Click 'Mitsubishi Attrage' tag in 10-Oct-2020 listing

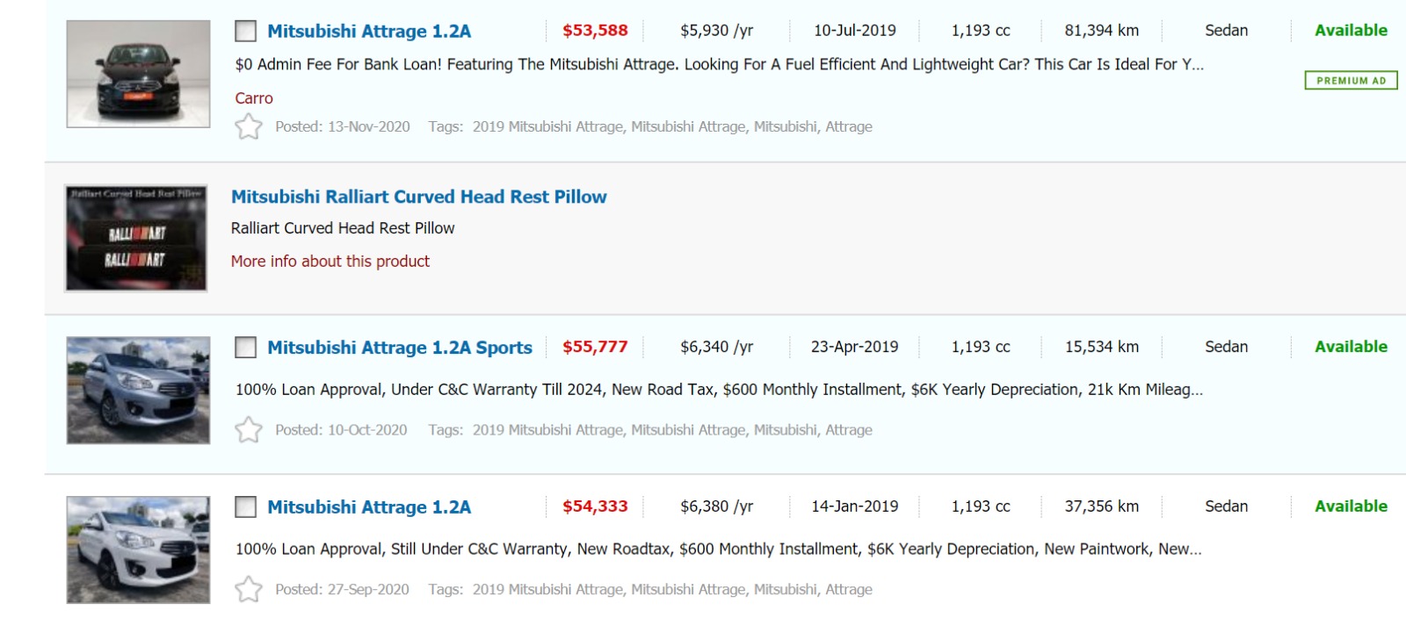(688, 430)
